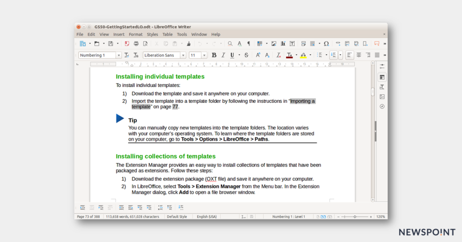Image resolution: width=462 pixels, height=242 pixels.
Task: Activate Clone Formatting paintbrush
Action: (189, 44)
